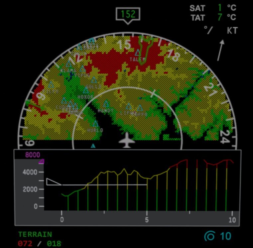
Task: Click the red 072 terrain elevation value
Action: pos(25,243)
